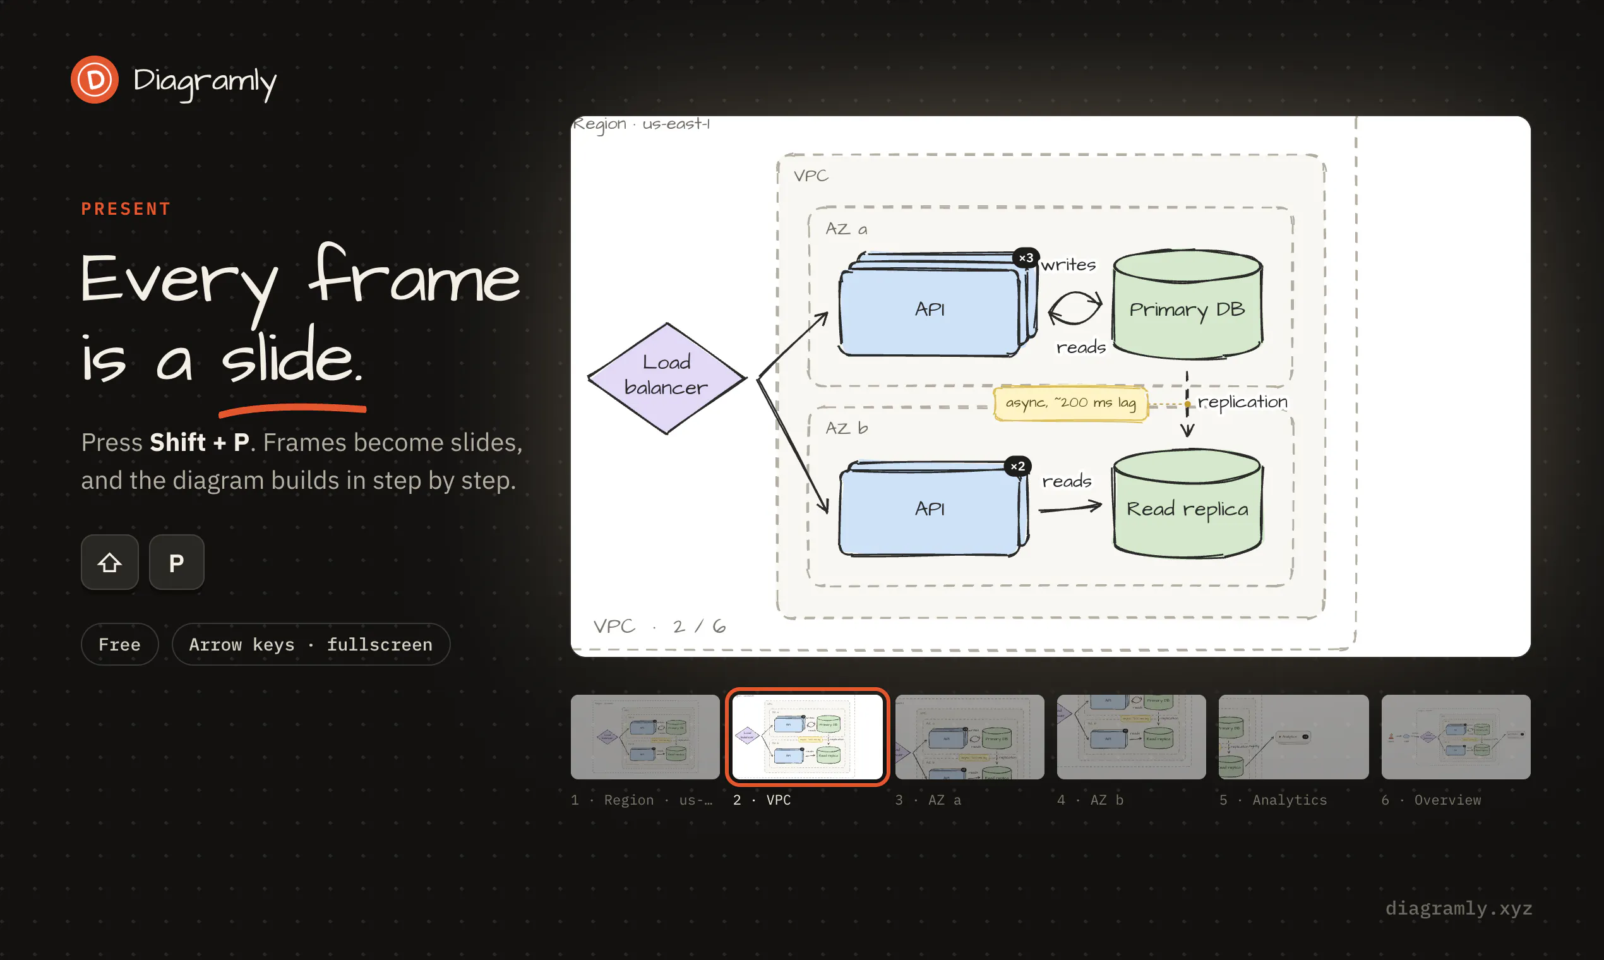This screenshot has height=960, width=1604.
Task: Click the 'Region · us-east-1' frame label
Action: (x=642, y=124)
